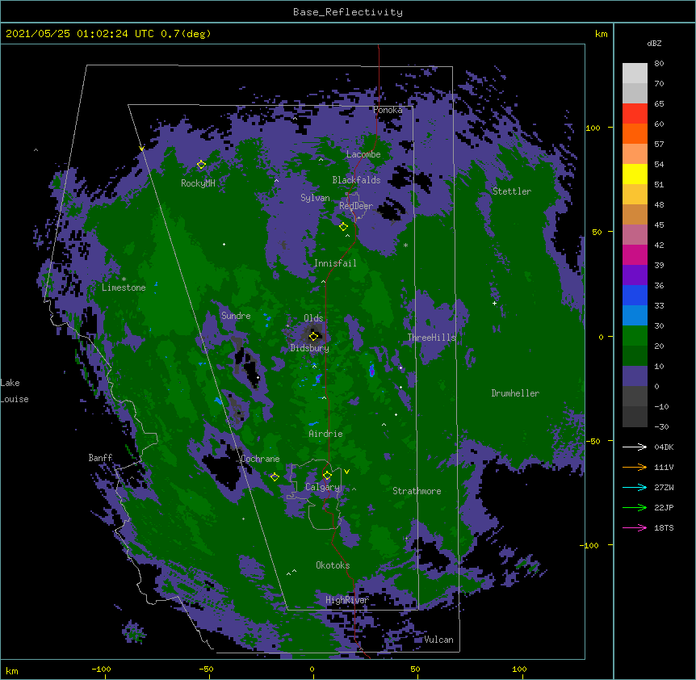Click the 04DK legend text
The image size is (696, 680).
click(664, 447)
